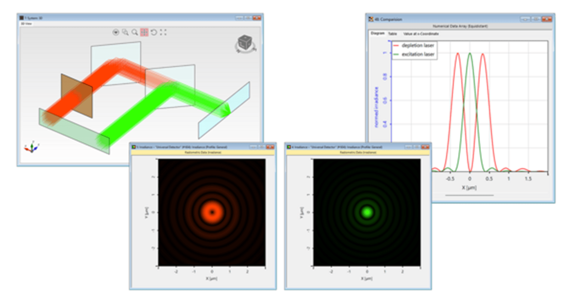Click the view options icon in 3D toolbar
Viewport: 572px width, 303px height.
116,32
